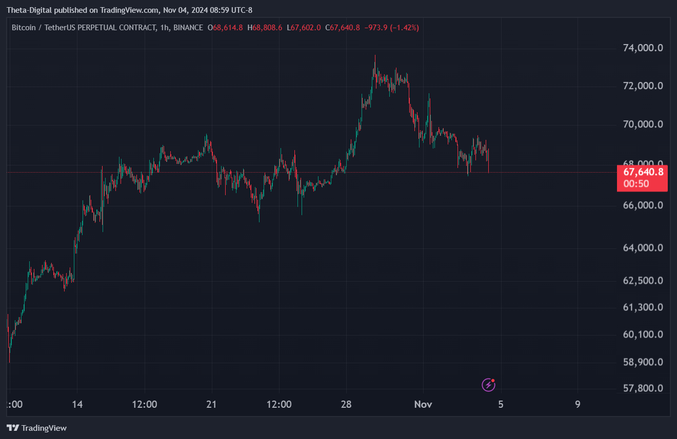Click the open value O68,614.8
The width and height of the screenshot is (677, 439).
tap(225, 28)
